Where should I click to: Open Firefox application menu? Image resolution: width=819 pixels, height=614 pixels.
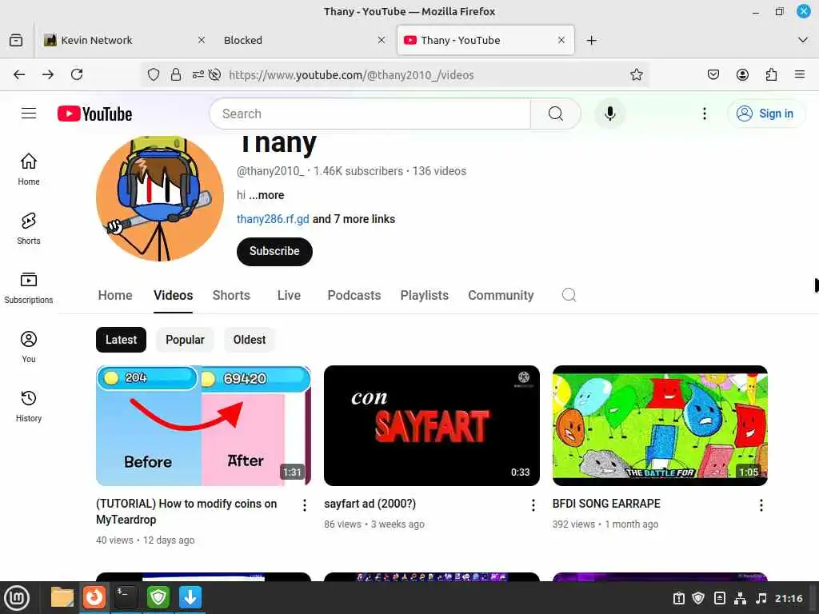[x=800, y=74]
